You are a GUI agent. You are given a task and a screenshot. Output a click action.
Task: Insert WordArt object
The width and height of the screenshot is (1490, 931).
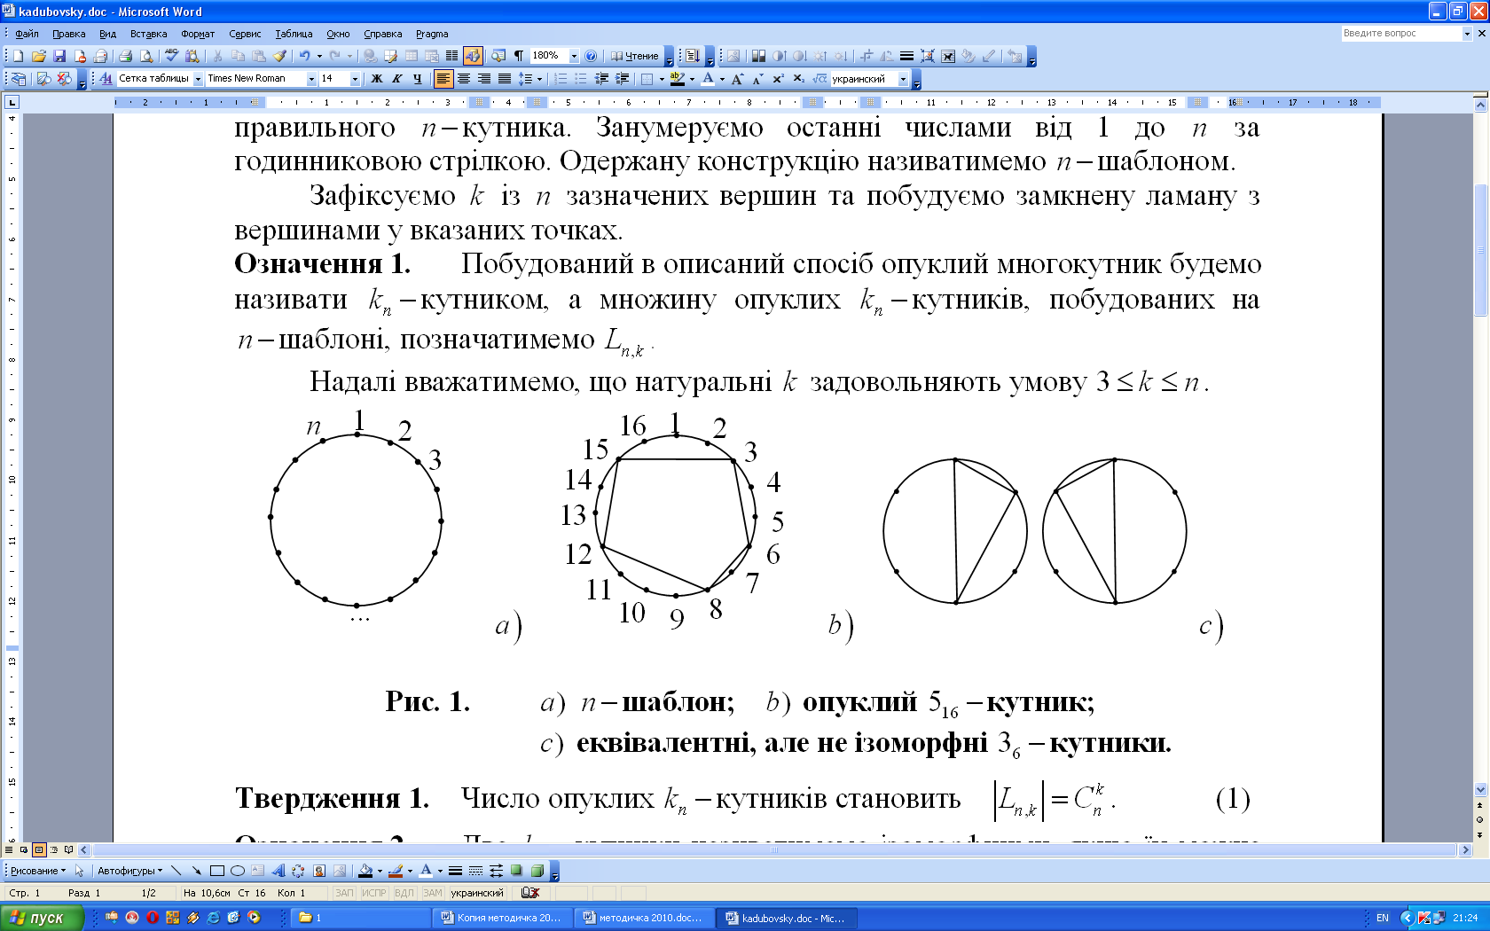point(278,871)
